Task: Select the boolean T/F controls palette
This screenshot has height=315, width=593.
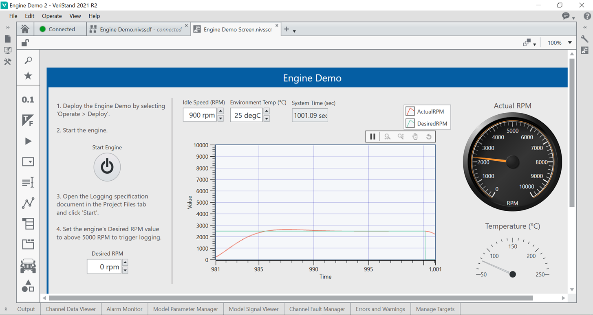Action: pos(28,120)
